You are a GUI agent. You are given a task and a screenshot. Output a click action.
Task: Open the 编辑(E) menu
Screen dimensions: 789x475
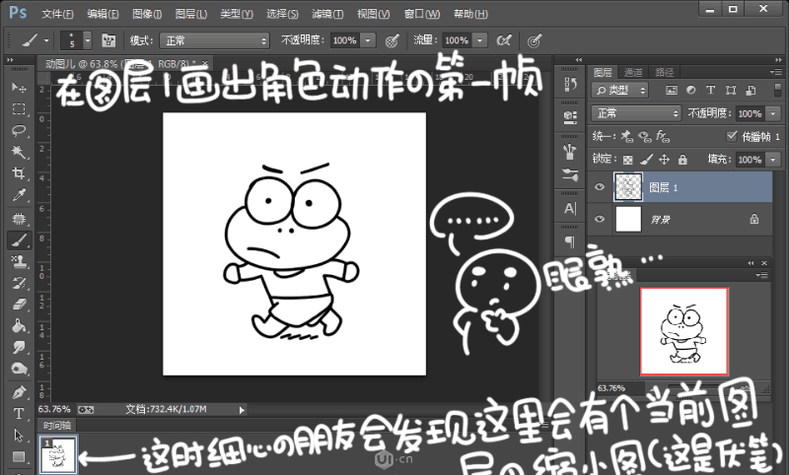[x=103, y=14]
